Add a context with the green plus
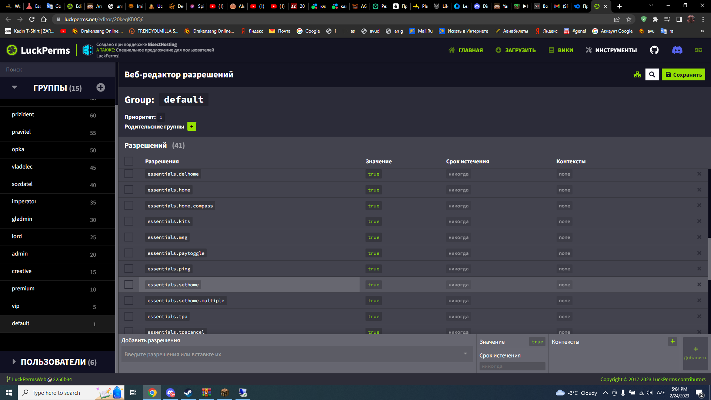This screenshot has width=711, height=400. coord(672,341)
